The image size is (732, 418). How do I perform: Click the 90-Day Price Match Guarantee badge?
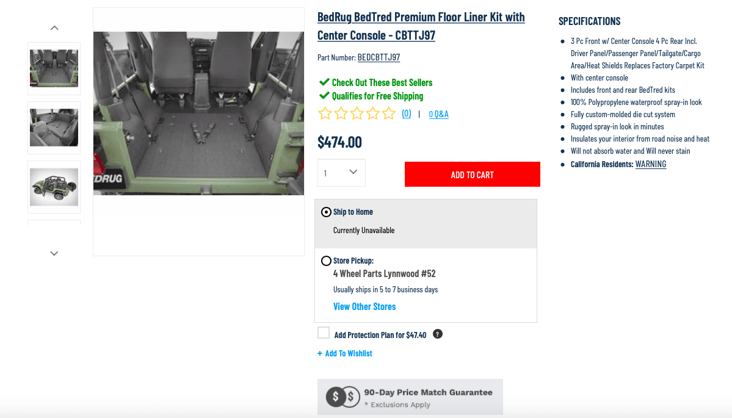coord(410,397)
